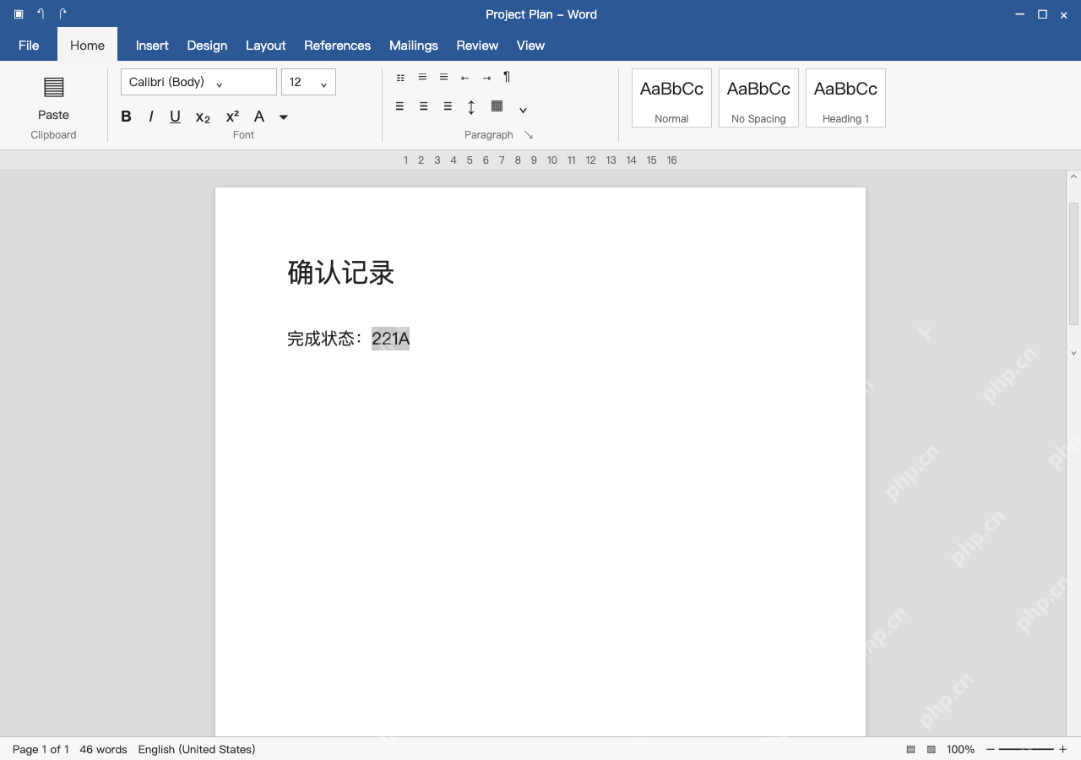Apply the No Spacing style
The height and width of the screenshot is (760, 1081).
pos(758,98)
